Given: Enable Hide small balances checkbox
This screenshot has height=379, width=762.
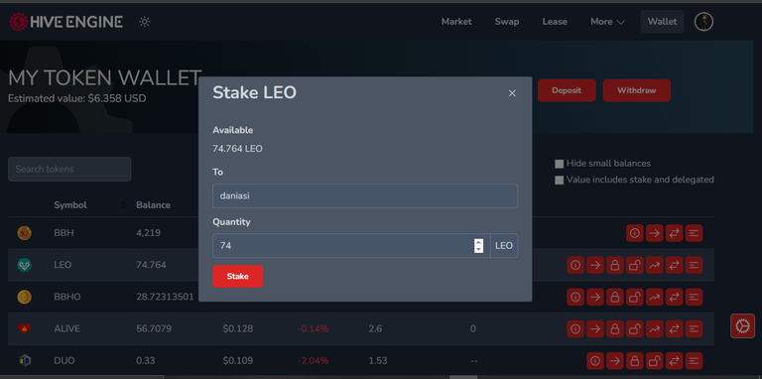Looking at the screenshot, I should (x=560, y=164).
